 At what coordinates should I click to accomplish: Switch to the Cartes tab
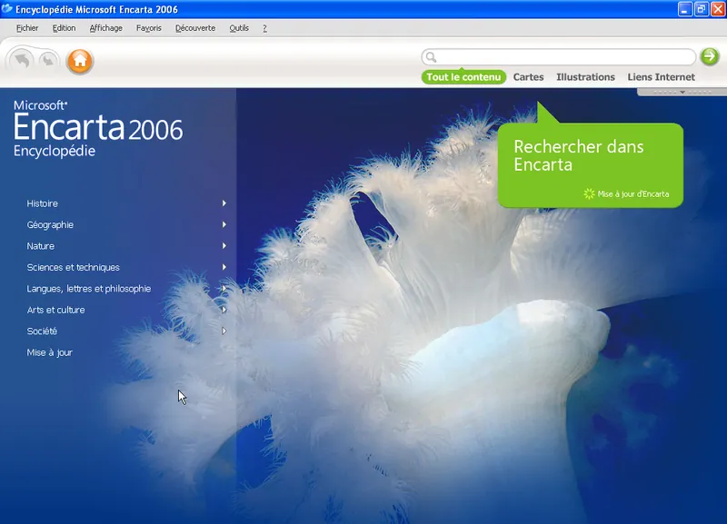(528, 77)
